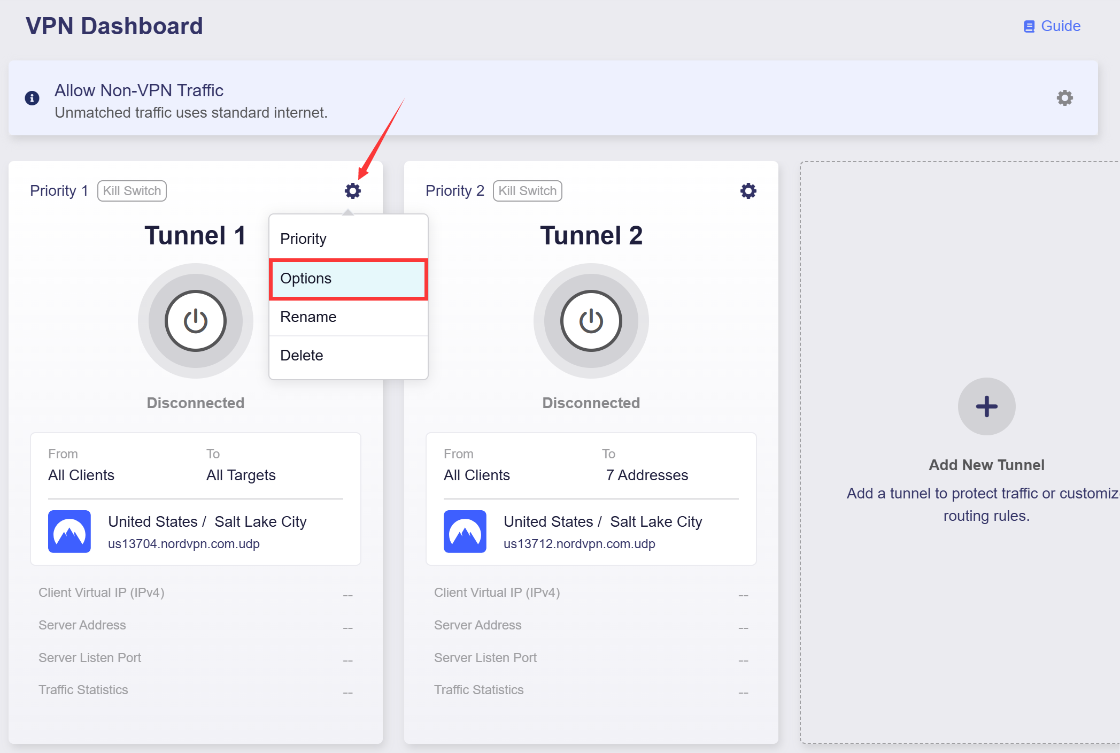The width and height of the screenshot is (1120, 753).
Task: Open Tunnel 2 settings gear
Action: (x=748, y=191)
